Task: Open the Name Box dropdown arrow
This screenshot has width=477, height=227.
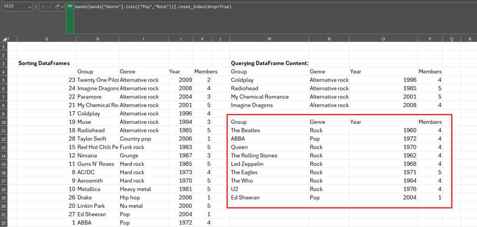Action: pos(29,6)
